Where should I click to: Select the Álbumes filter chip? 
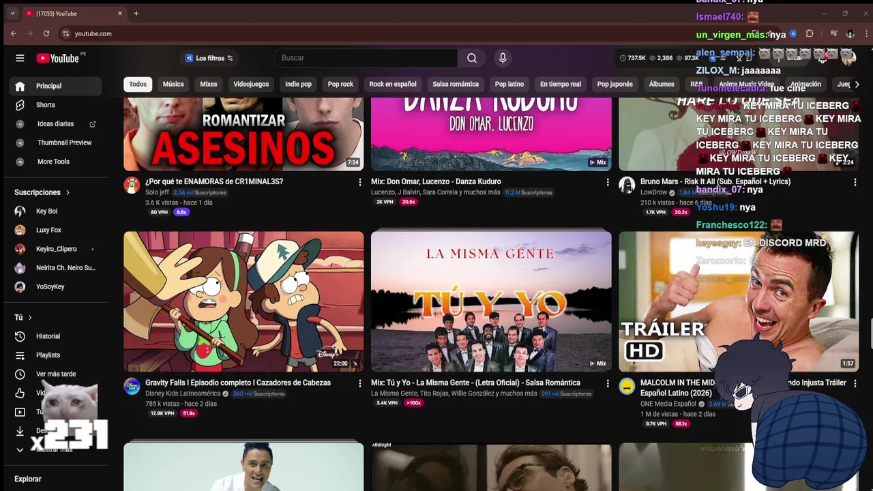[662, 84]
